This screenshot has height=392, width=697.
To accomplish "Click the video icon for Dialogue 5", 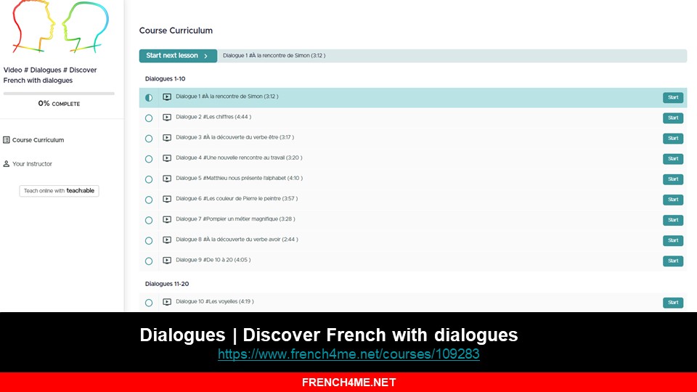I will point(167,179).
